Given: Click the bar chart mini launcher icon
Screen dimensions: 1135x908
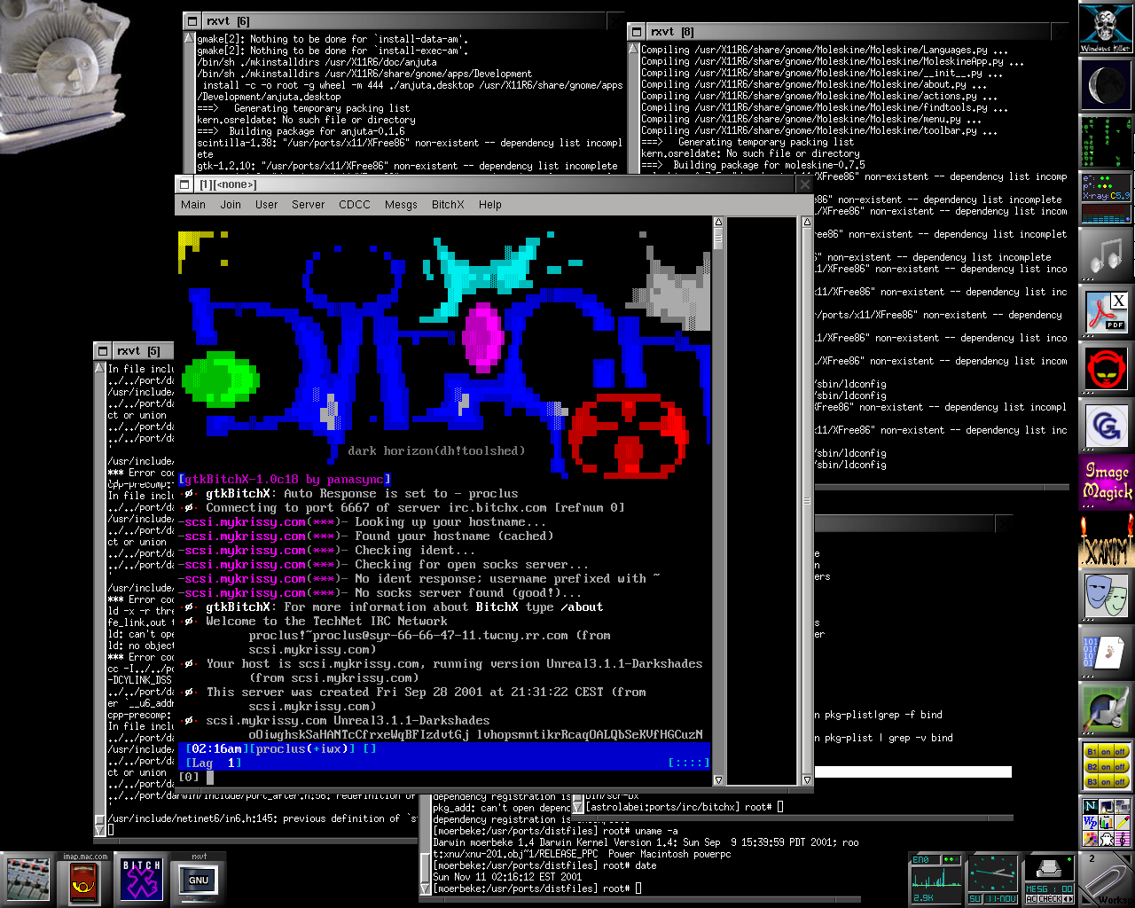Looking at the screenshot, I should [1107, 822].
